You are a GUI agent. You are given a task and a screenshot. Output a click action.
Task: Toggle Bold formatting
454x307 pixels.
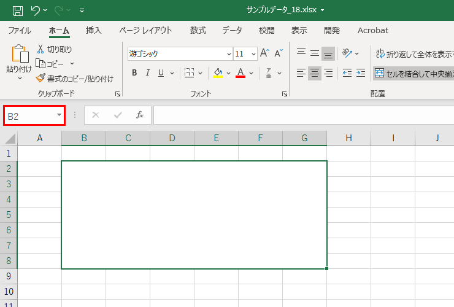(134, 73)
